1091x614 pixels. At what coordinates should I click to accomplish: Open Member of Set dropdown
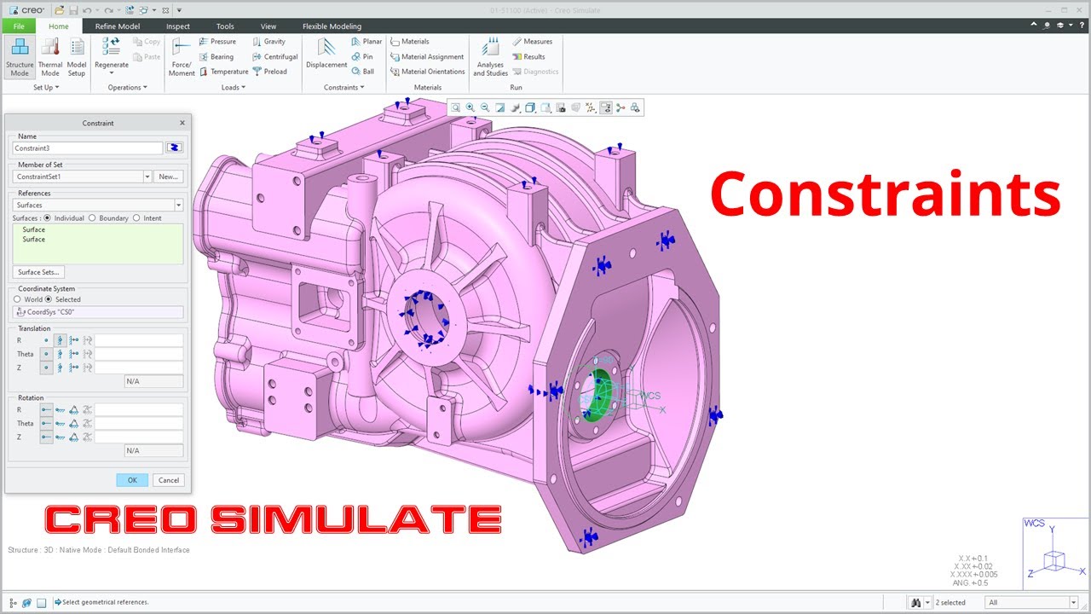(x=147, y=177)
